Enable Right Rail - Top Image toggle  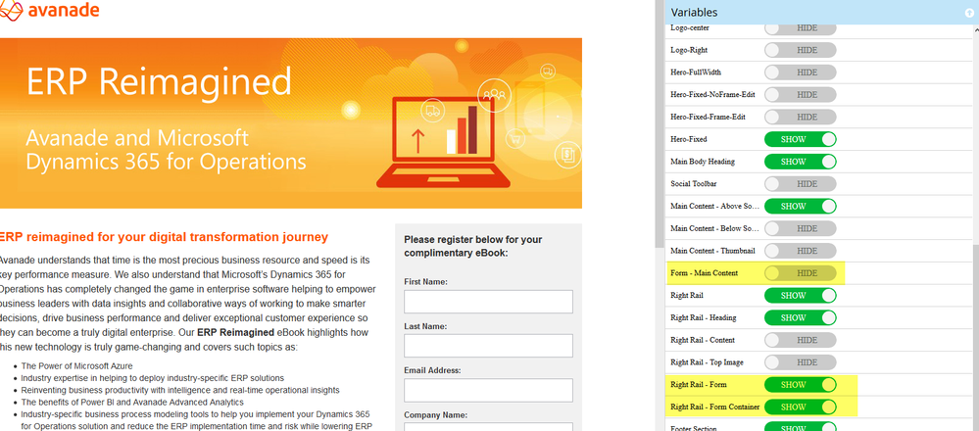click(800, 362)
